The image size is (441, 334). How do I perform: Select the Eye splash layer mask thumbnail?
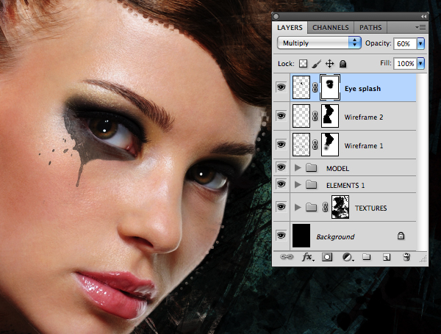(330, 87)
